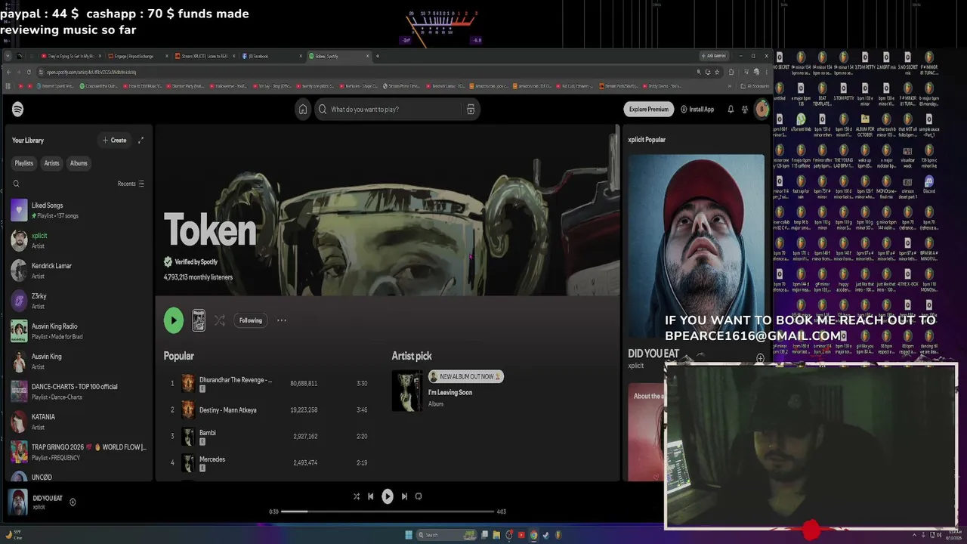
Task: Open the Recents sort dropdown
Action: point(131,184)
